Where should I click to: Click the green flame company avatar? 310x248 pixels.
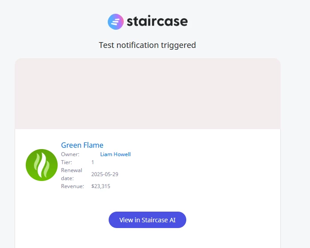pyautogui.click(x=42, y=165)
